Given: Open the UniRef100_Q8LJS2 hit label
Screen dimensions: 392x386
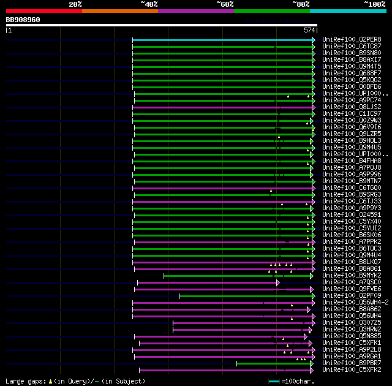Looking at the screenshot, I should pos(352,107).
